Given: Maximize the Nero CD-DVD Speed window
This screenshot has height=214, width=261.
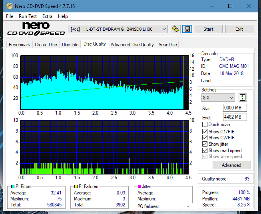Looking at the screenshot, I should tap(230, 6).
